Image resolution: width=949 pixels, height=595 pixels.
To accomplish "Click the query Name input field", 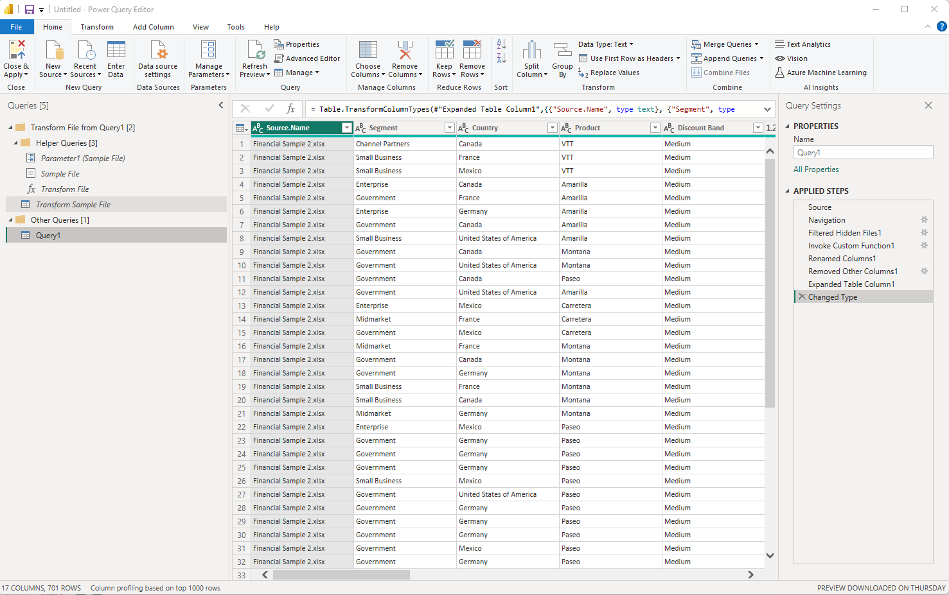I will tap(864, 153).
